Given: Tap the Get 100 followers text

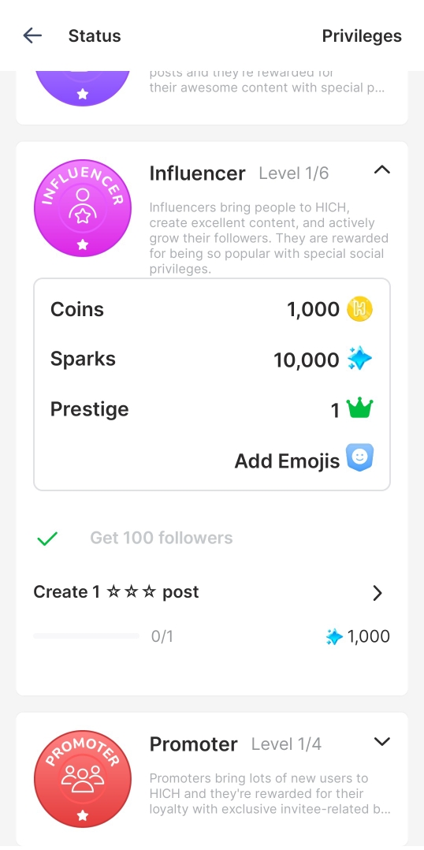Looking at the screenshot, I should pos(162,538).
